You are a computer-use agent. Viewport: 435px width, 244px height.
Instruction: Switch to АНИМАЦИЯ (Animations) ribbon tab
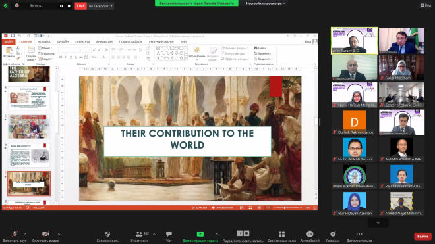tap(104, 42)
